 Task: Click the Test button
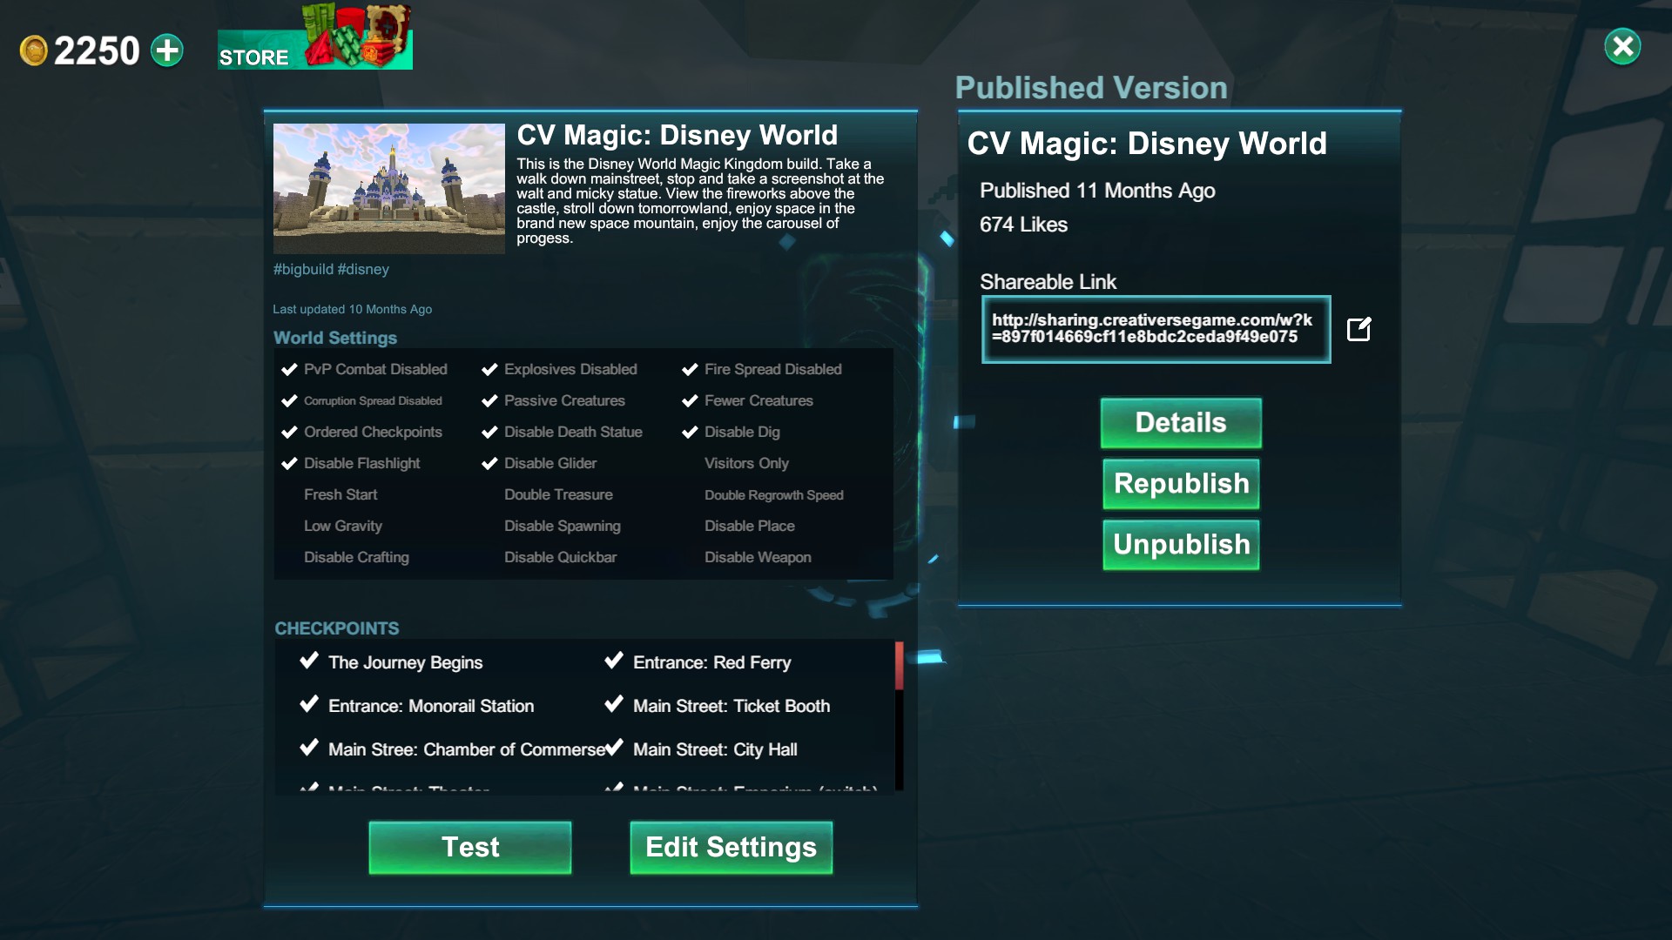tap(470, 847)
